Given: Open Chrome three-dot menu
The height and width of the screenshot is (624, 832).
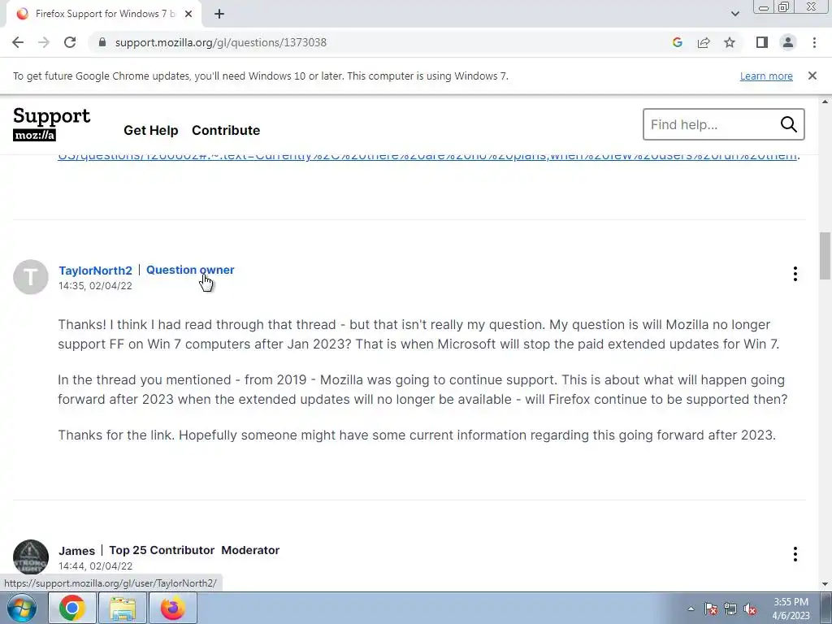Looking at the screenshot, I should [814, 42].
